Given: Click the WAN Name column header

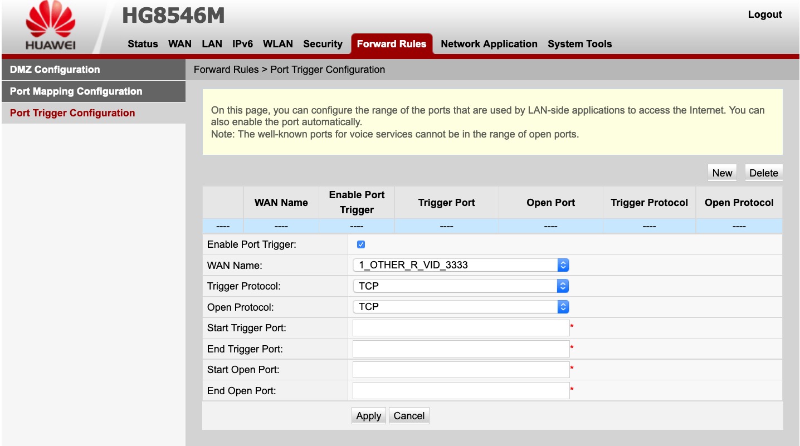Looking at the screenshot, I should pos(281,203).
